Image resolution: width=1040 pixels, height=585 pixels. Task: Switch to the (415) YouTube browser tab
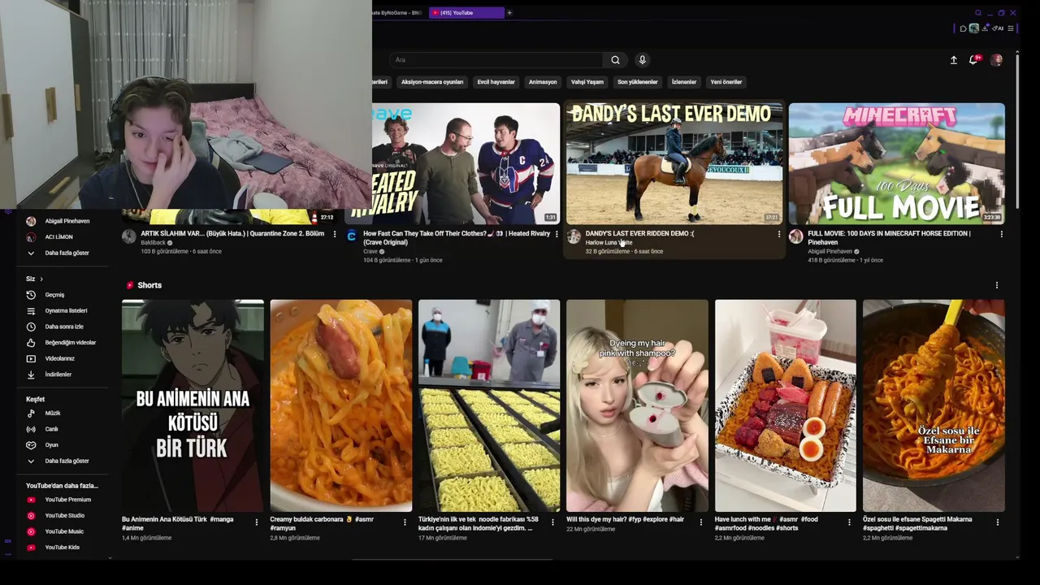(466, 13)
